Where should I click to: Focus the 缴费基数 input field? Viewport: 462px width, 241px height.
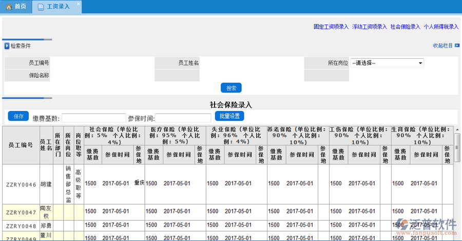click(x=94, y=118)
